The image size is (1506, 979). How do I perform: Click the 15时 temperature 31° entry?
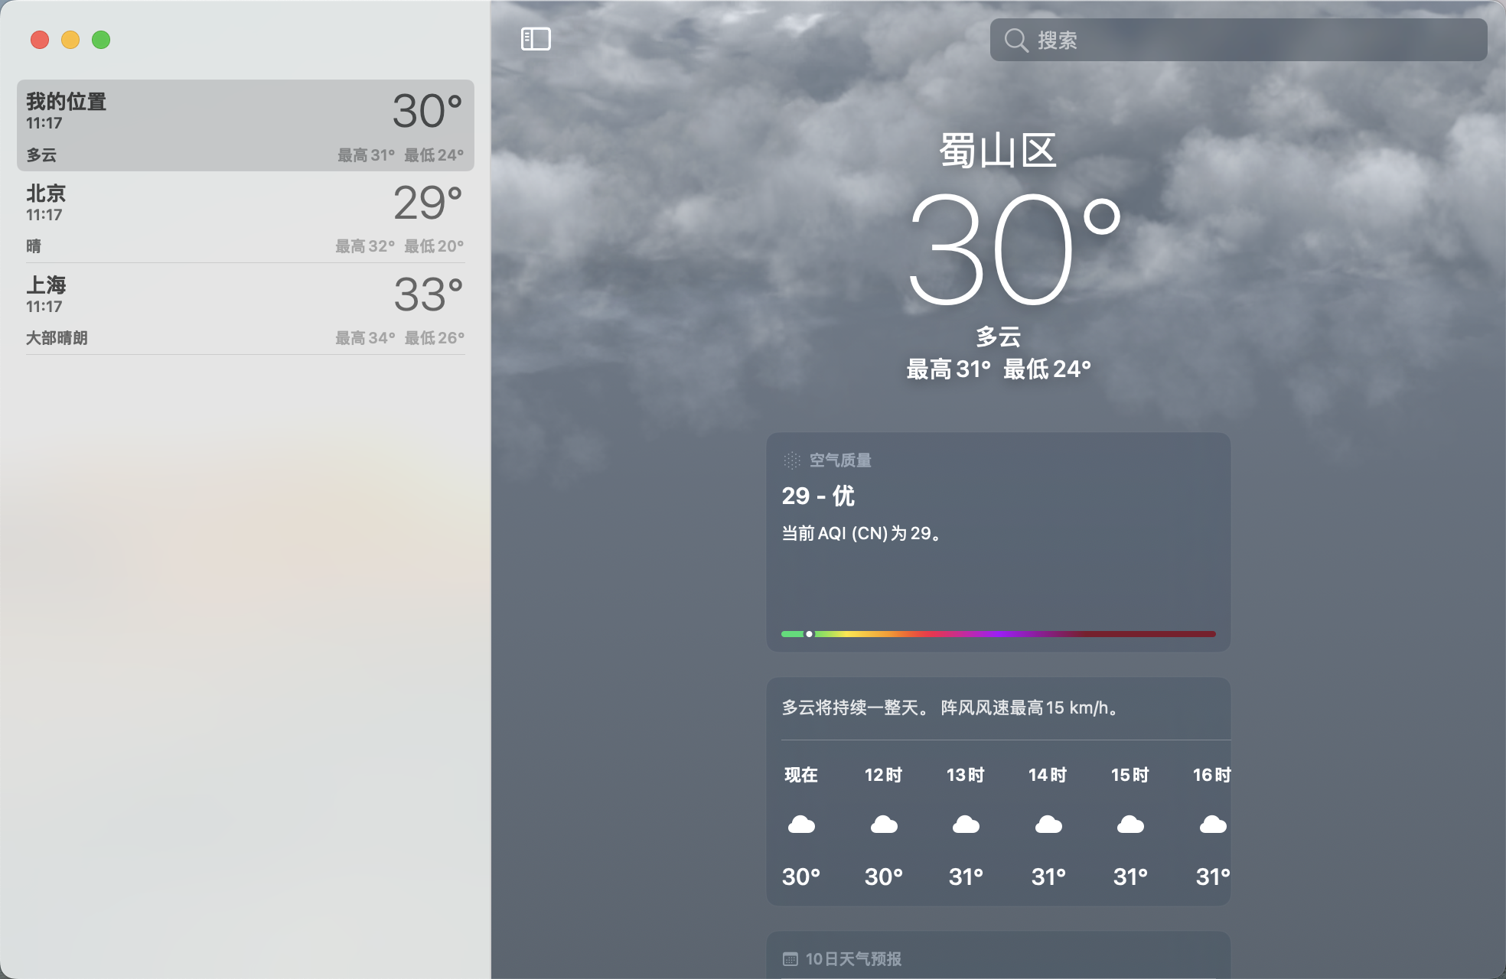tap(1130, 877)
